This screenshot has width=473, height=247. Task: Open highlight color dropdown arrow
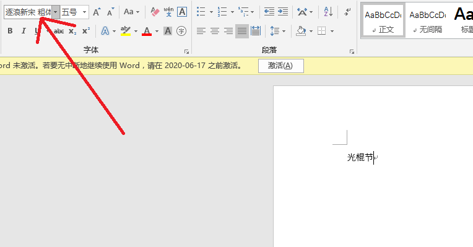click(x=136, y=31)
